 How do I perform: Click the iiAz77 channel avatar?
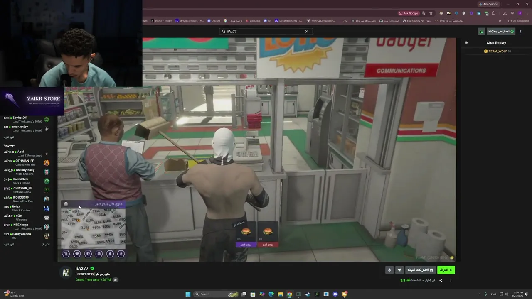click(66, 272)
